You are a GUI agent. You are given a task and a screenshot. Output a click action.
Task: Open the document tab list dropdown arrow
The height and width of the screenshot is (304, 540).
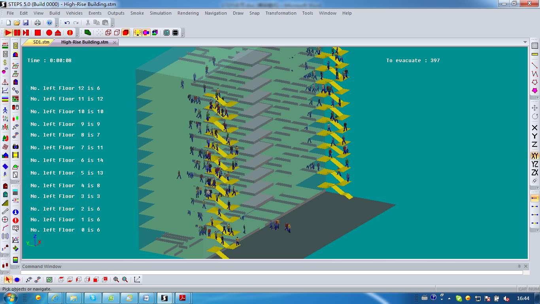[x=525, y=42]
